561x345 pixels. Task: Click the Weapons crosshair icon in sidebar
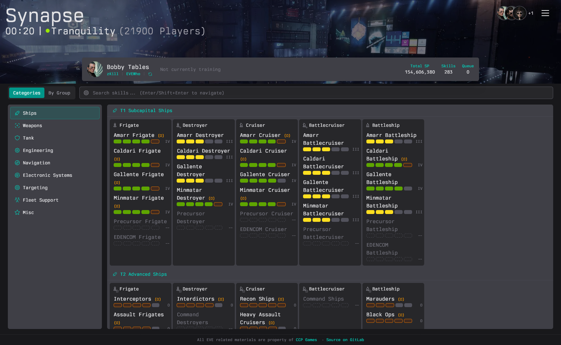tap(17, 125)
